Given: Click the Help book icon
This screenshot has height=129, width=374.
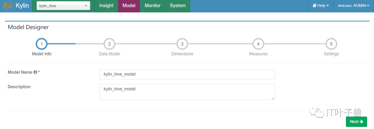Looking at the screenshot, I should point(314,6).
